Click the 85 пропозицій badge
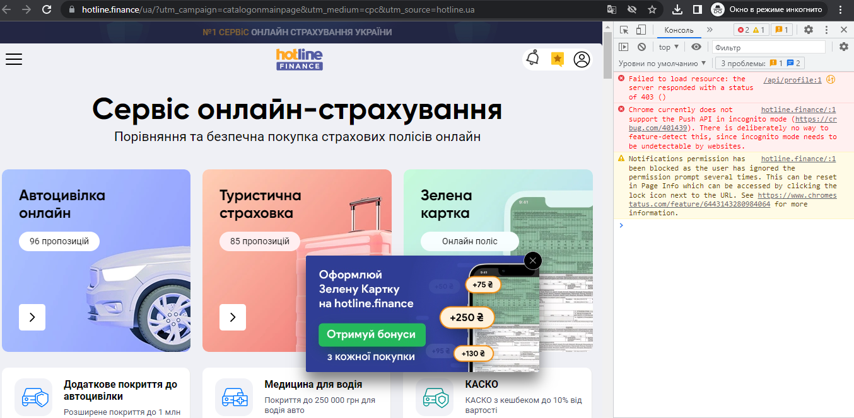Image resolution: width=854 pixels, height=418 pixels. click(260, 241)
